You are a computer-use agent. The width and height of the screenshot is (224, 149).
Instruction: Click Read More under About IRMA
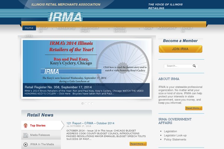193,108
